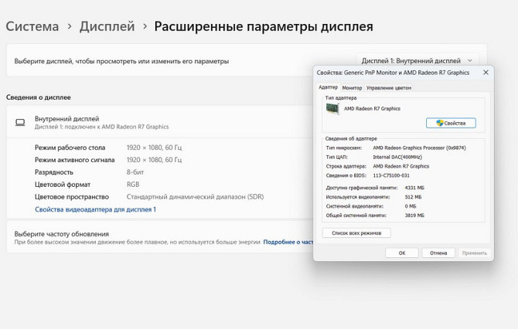The height and width of the screenshot is (329, 518).
Task: Close the adapter properties dialog
Action: (485, 72)
